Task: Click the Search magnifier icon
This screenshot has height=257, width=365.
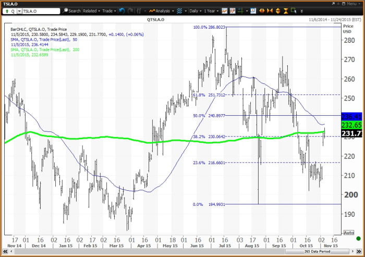Action: point(66,10)
